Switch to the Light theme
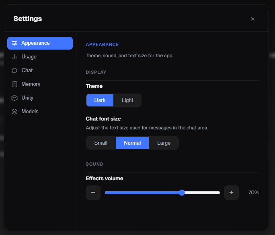 tap(127, 100)
